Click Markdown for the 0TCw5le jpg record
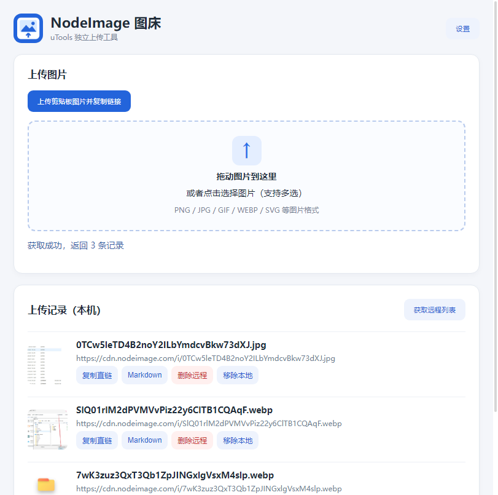 (x=144, y=375)
